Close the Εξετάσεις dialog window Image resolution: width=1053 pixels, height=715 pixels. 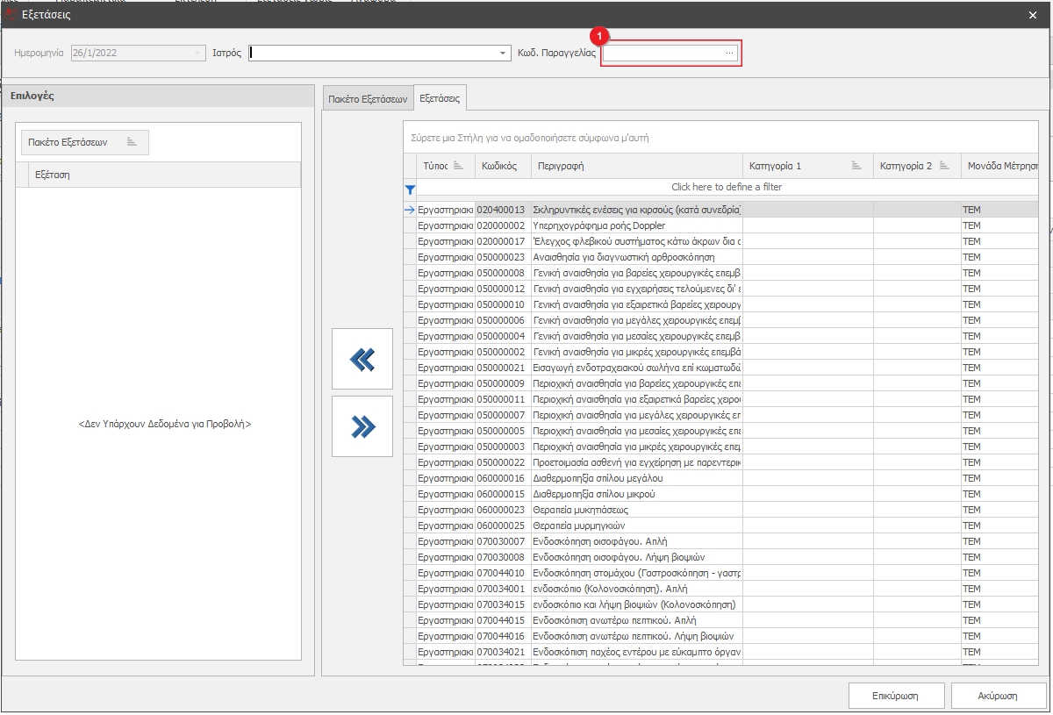[x=1032, y=15]
